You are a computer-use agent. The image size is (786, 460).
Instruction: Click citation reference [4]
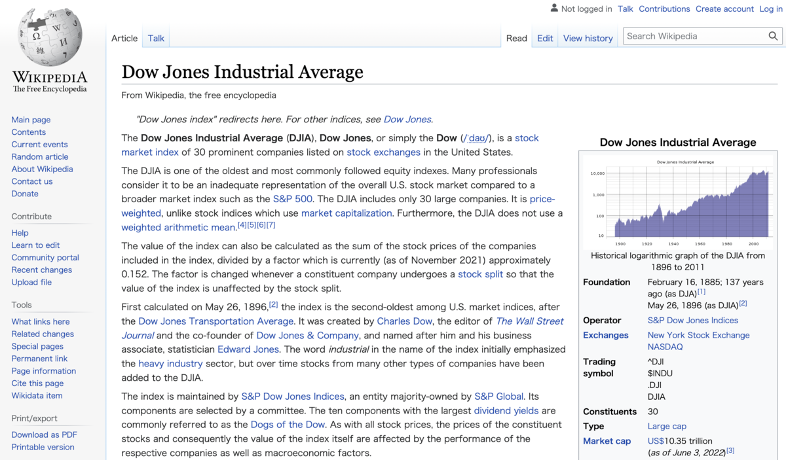point(242,225)
